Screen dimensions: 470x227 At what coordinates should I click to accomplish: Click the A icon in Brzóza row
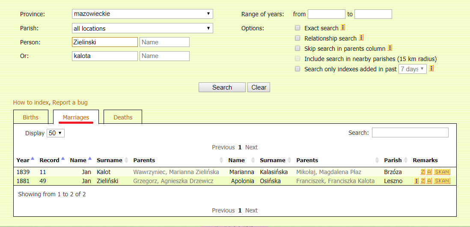click(429, 172)
